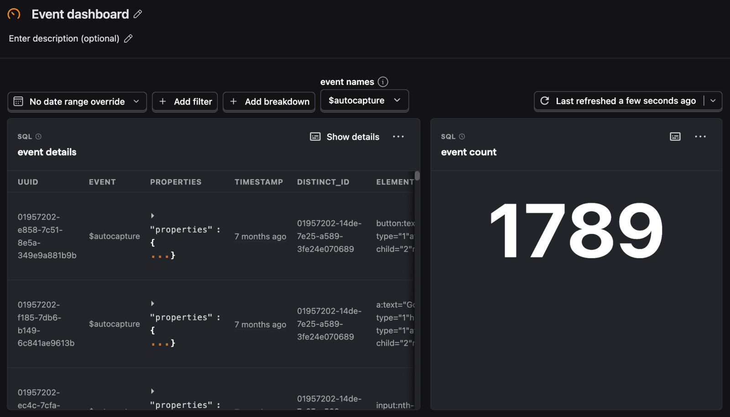This screenshot has height=417, width=730.
Task: Click the refresh circular arrow icon
Action: pyautogui.click(x=545, y=101)
